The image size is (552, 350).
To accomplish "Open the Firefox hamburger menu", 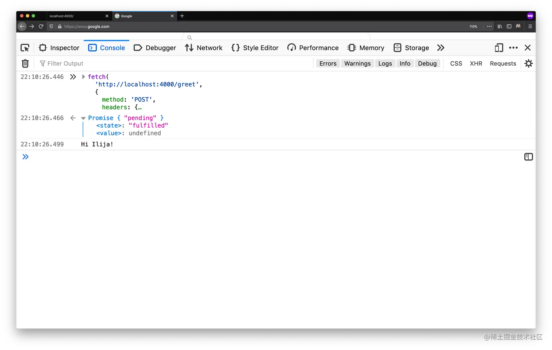I will click(530, 26).
